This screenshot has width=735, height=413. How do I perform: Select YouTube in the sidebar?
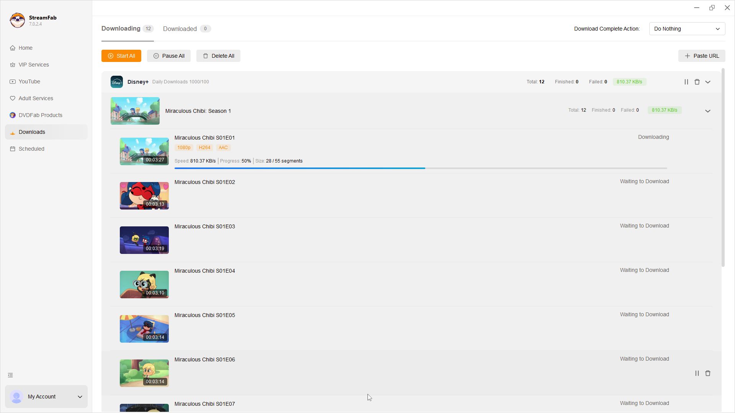tap(46, 81)
